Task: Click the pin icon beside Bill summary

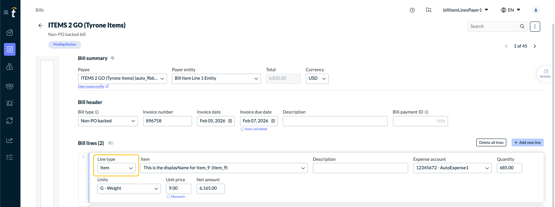Action: pos(113,58)
